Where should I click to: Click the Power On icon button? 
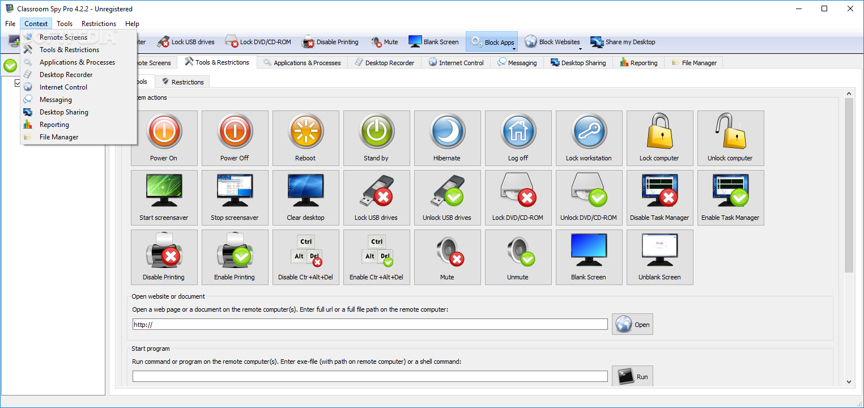pos(164,138)
